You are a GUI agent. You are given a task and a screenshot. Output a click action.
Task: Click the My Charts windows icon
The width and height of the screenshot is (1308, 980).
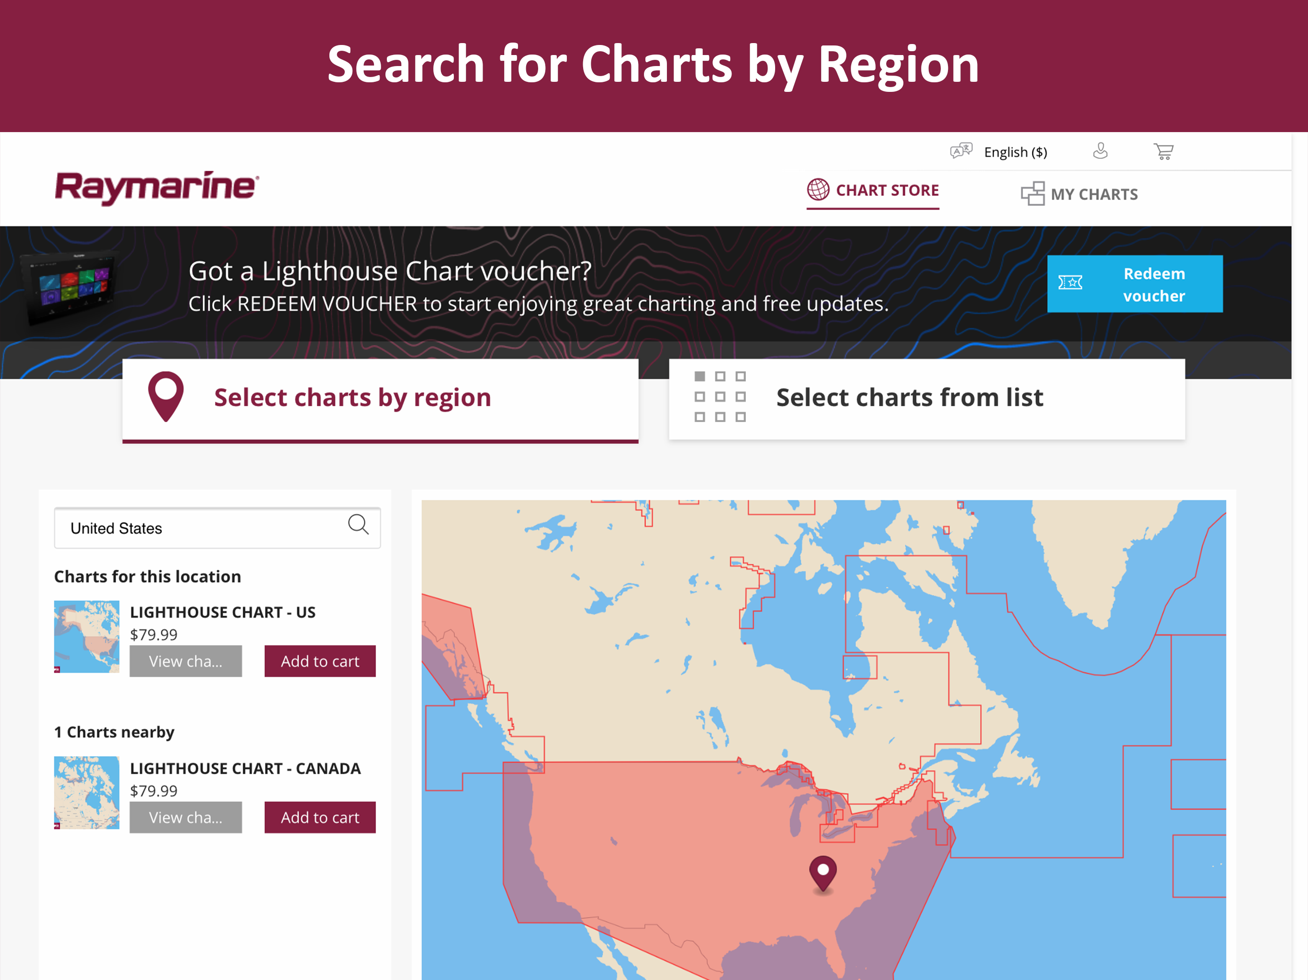(x=1032, y=194)
